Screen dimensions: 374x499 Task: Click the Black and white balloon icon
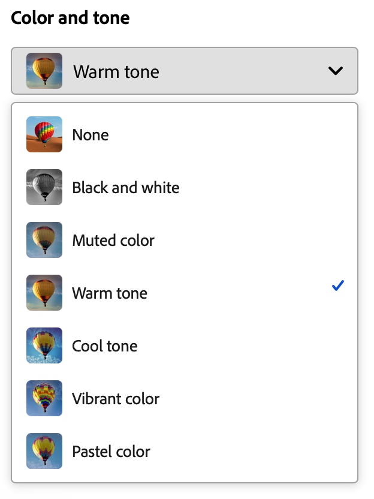[x=44, y=187]
